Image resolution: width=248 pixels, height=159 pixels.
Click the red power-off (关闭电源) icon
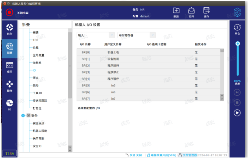point(10,13)
